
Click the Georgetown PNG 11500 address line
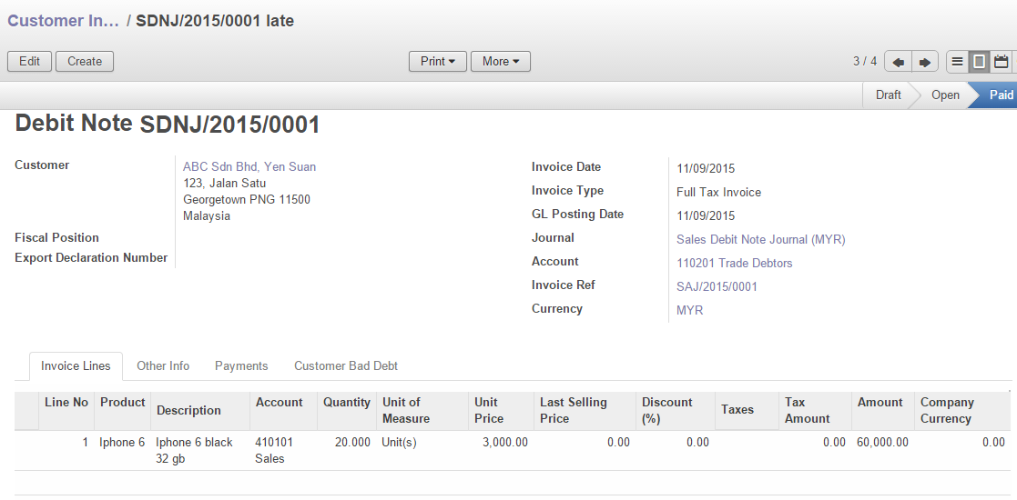pyautogui.click(x=247, y=199)
